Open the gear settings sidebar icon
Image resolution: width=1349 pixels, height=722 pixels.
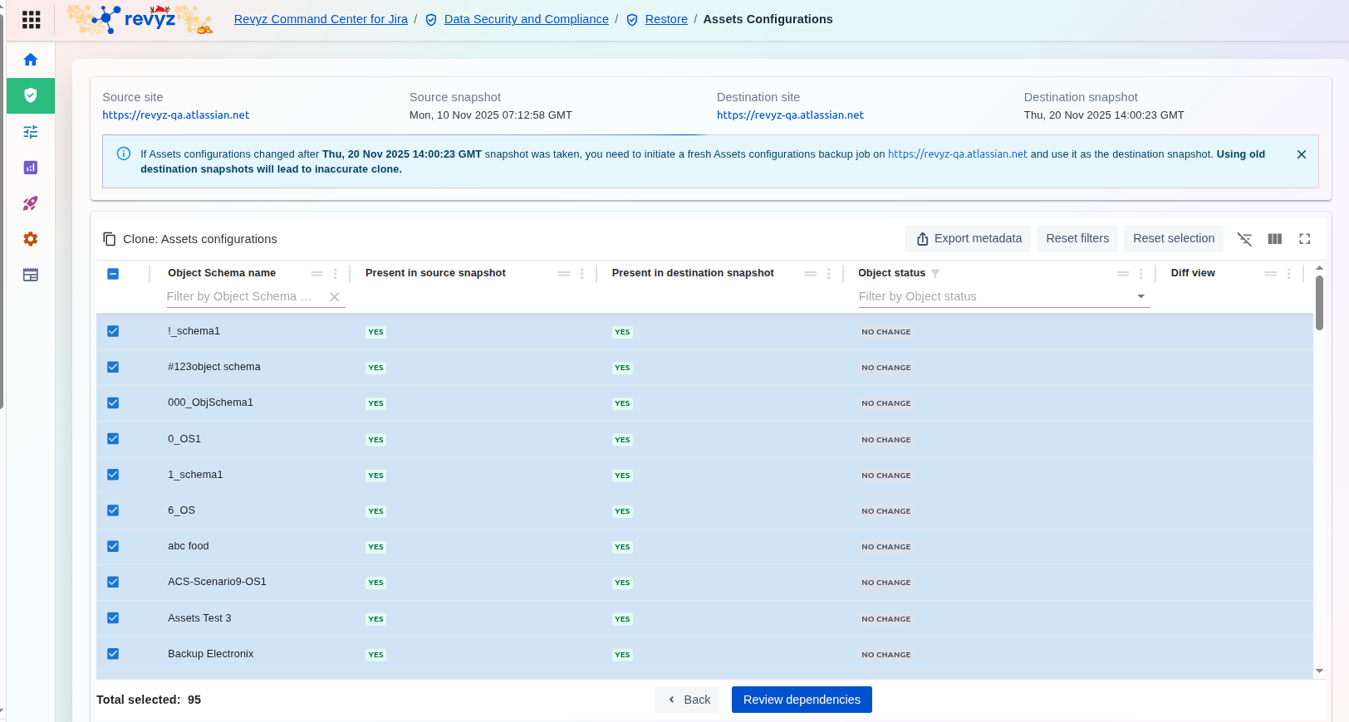click(31, 239)
